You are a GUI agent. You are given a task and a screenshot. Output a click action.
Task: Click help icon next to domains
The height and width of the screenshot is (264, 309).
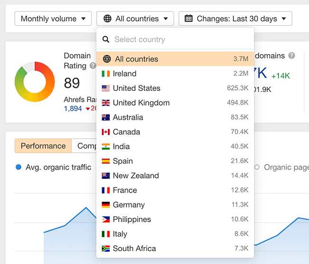pyautogui.click(x=292, y=56)
